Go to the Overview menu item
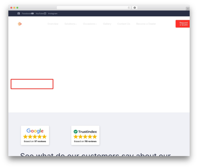 click(x=53, y=24)
